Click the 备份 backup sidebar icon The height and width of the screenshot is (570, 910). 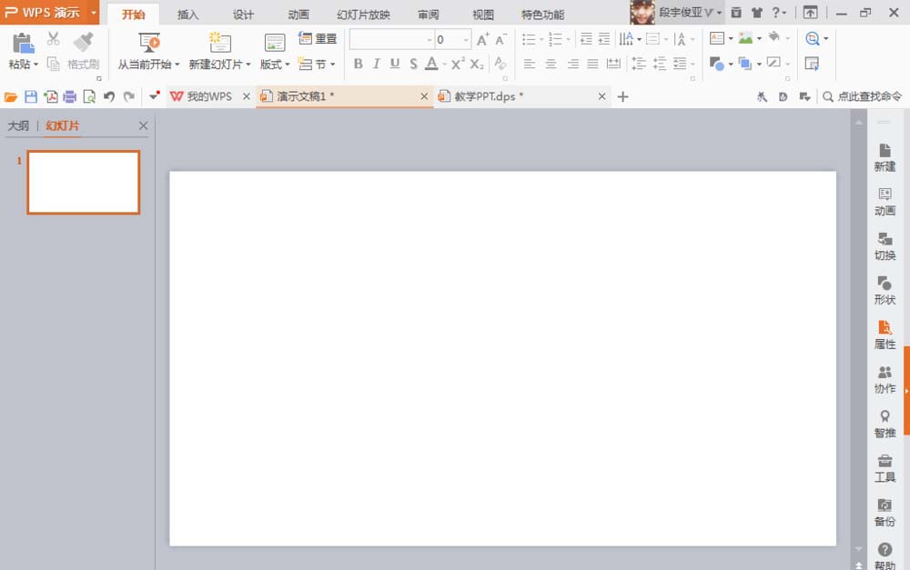885,512
